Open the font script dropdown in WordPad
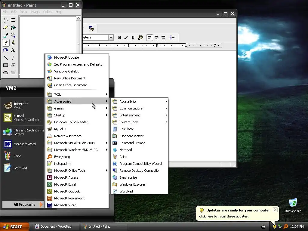 click(x=111, y=38)
